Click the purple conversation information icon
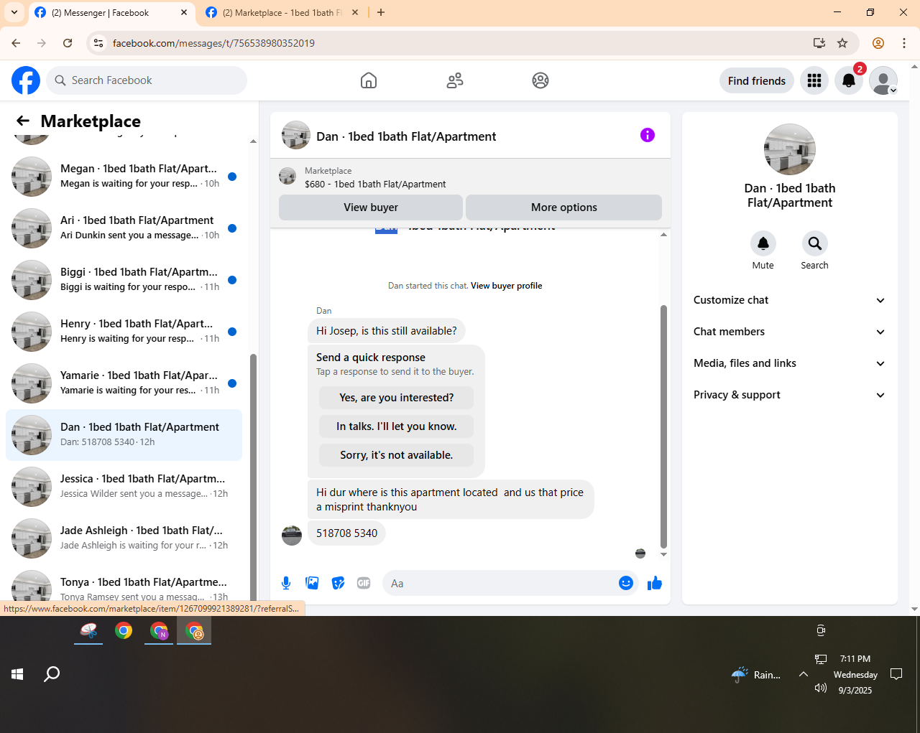The width and height of the screenshot is (920, 733). click(x=648, y=135)
